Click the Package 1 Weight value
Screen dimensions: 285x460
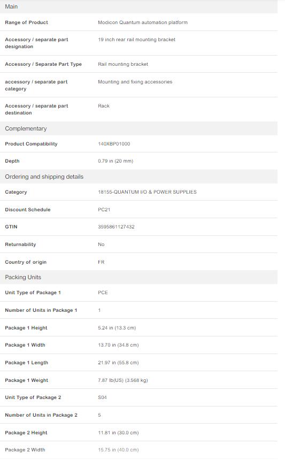coord(123,380)
